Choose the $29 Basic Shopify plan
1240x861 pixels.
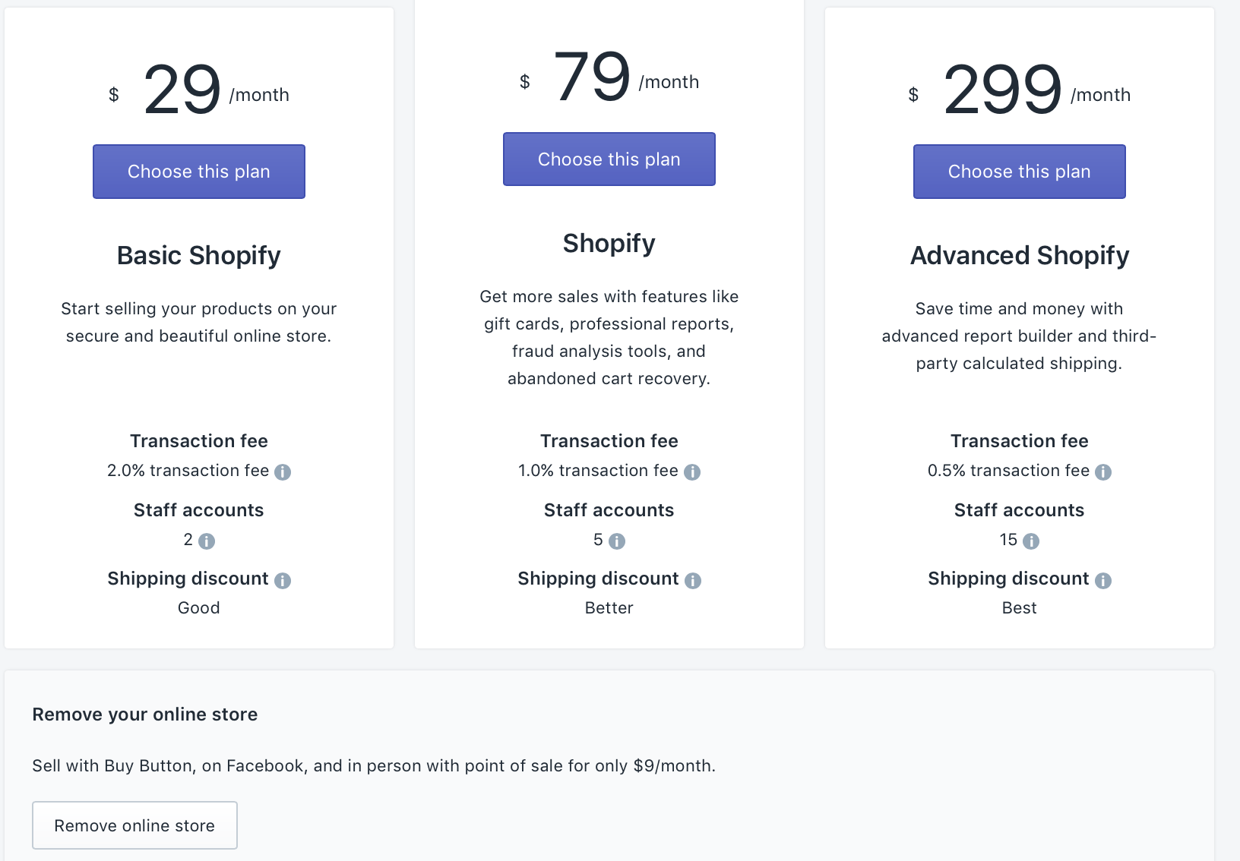(199, 172)
